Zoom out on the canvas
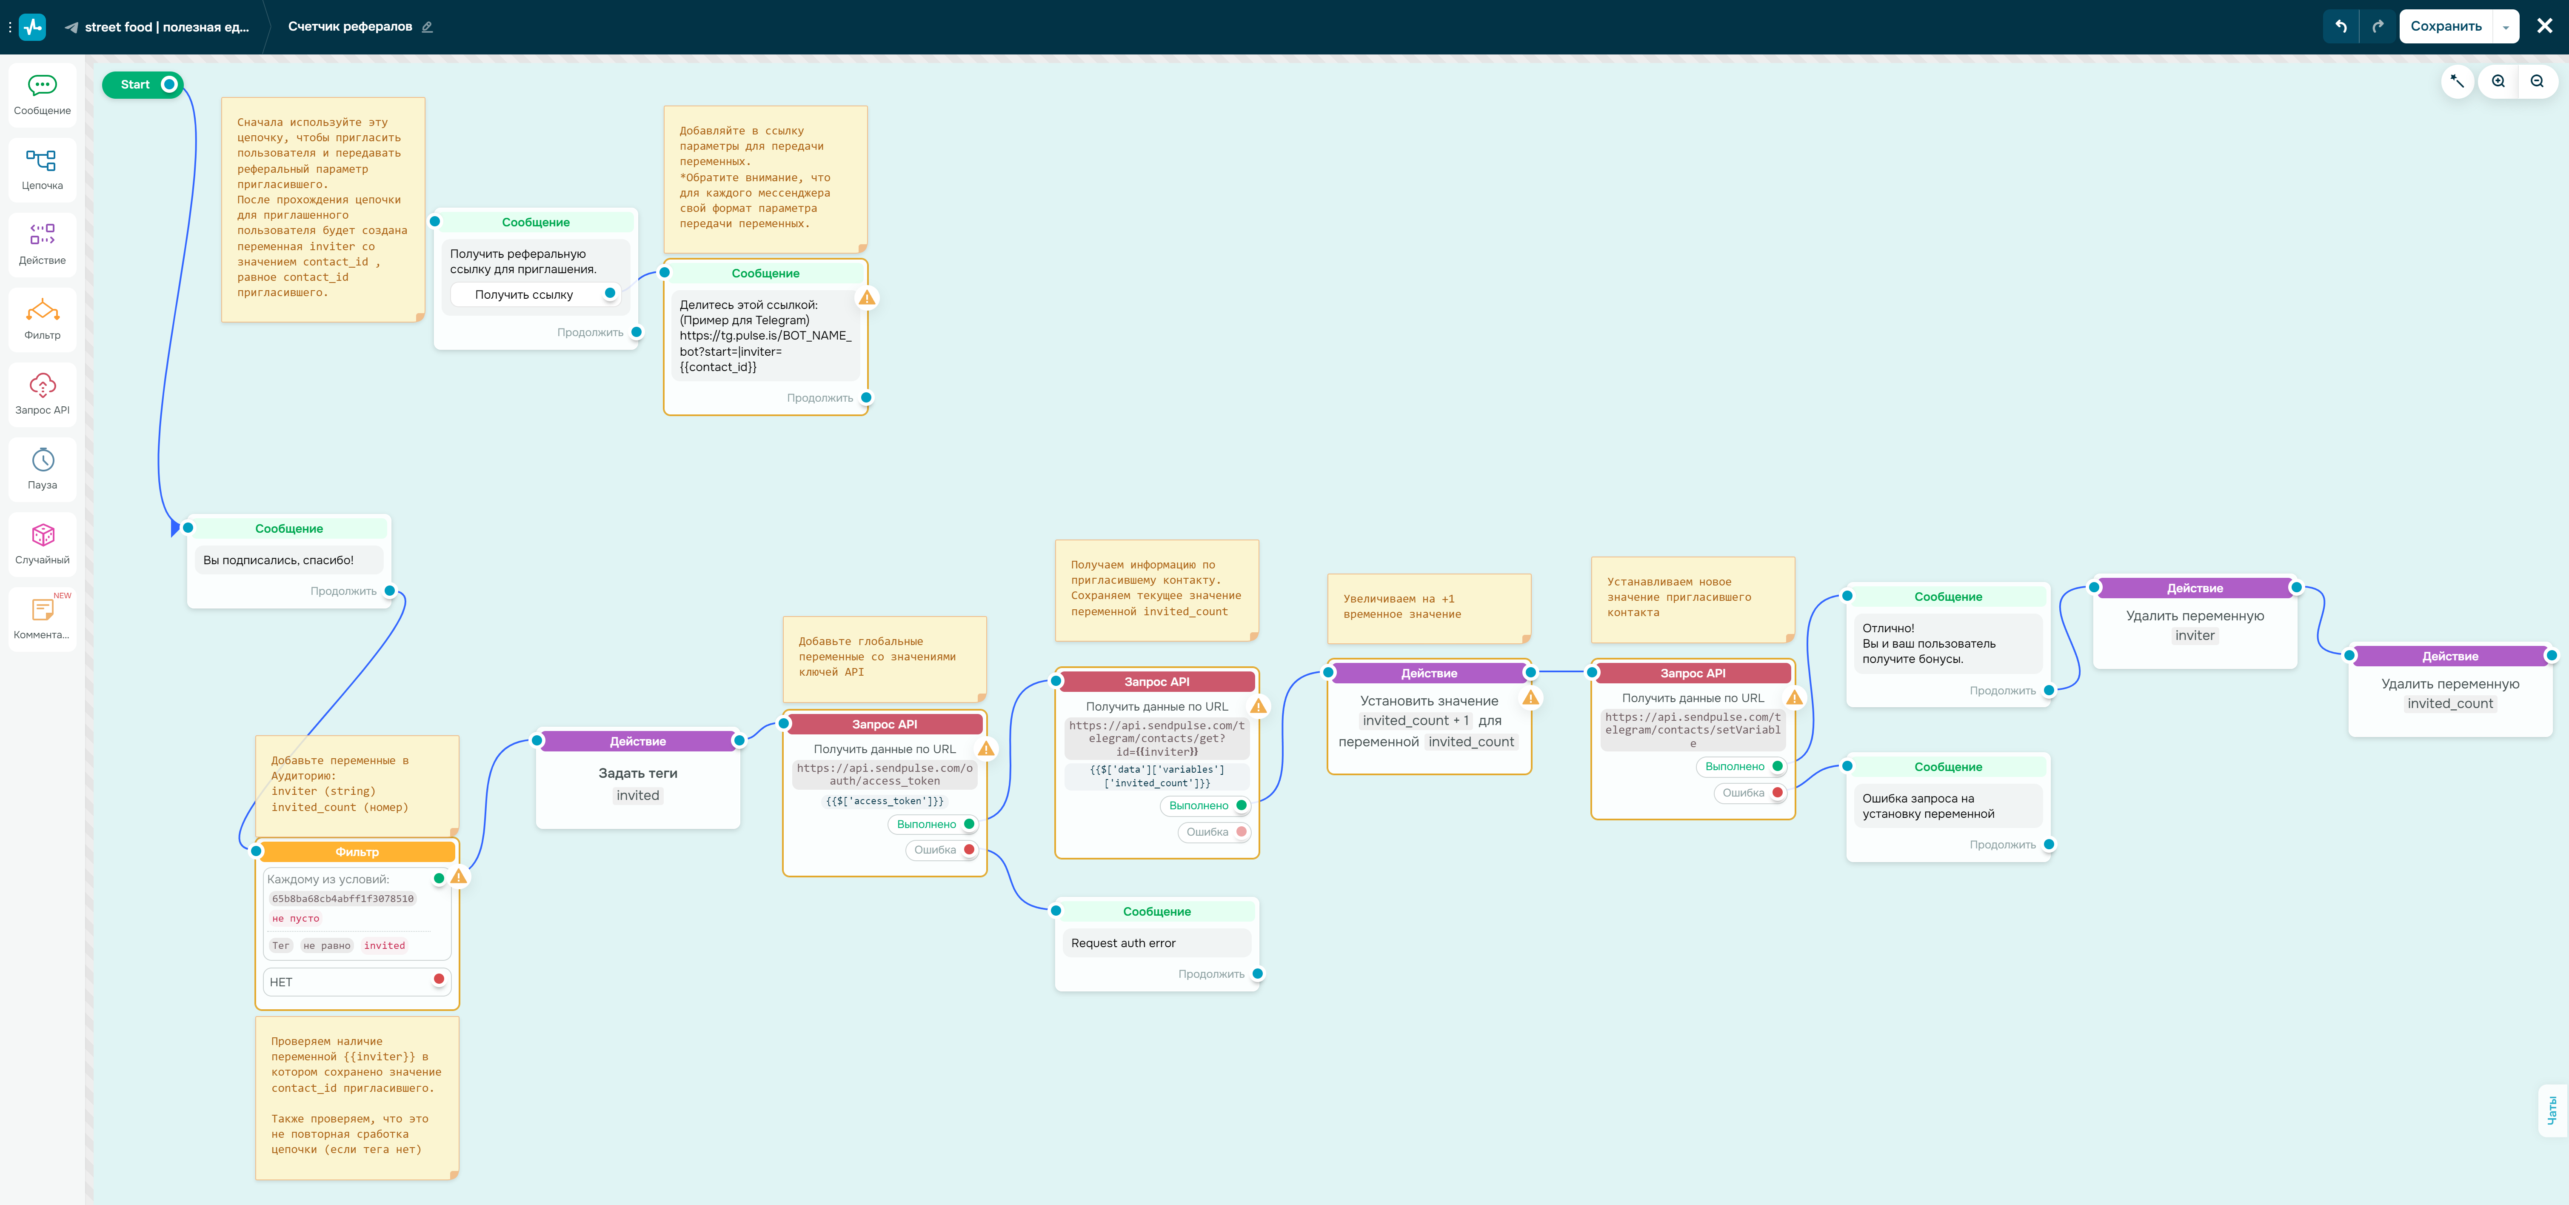 [2537, 81]
